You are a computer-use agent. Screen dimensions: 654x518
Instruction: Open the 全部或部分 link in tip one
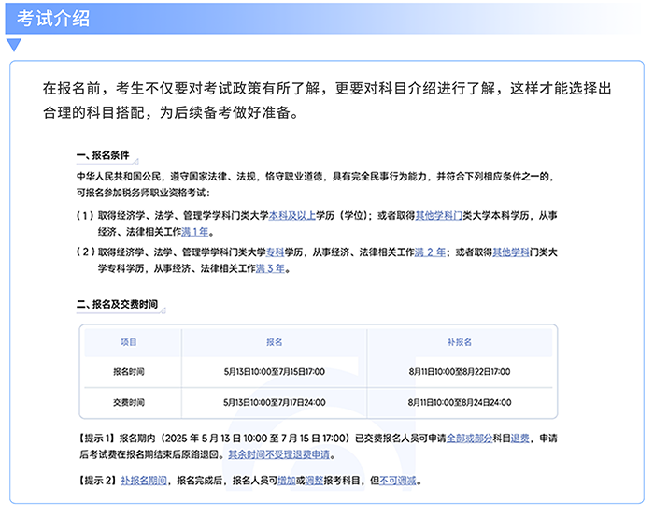pos(468,437)
